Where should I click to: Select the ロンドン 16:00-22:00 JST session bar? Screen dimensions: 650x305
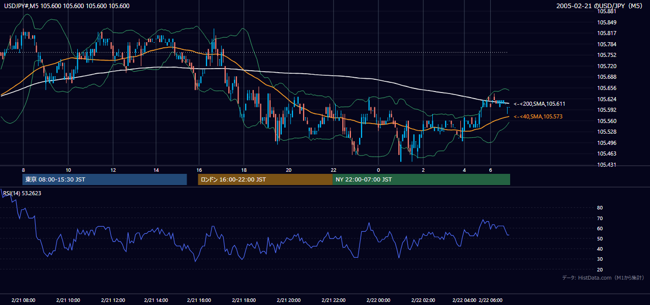point(265,179)
